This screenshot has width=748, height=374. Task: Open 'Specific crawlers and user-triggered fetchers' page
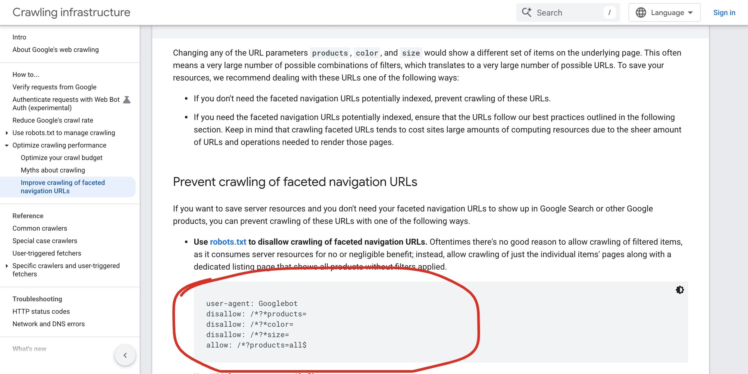tap(66, 270)
